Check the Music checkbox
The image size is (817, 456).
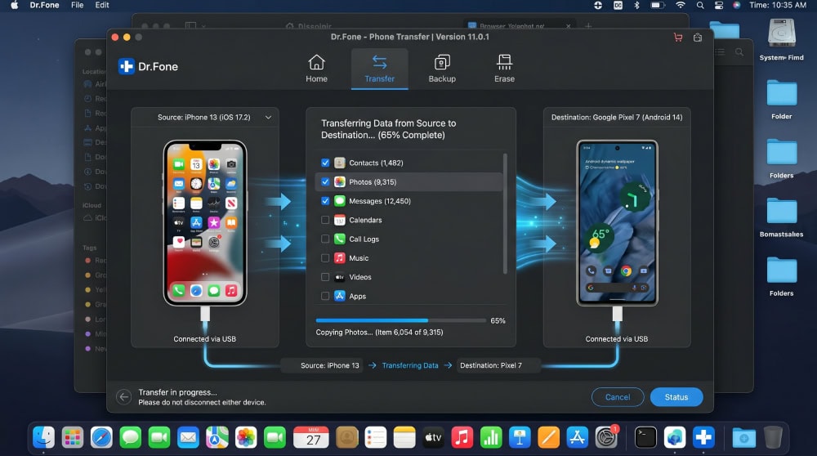point(325,258)
